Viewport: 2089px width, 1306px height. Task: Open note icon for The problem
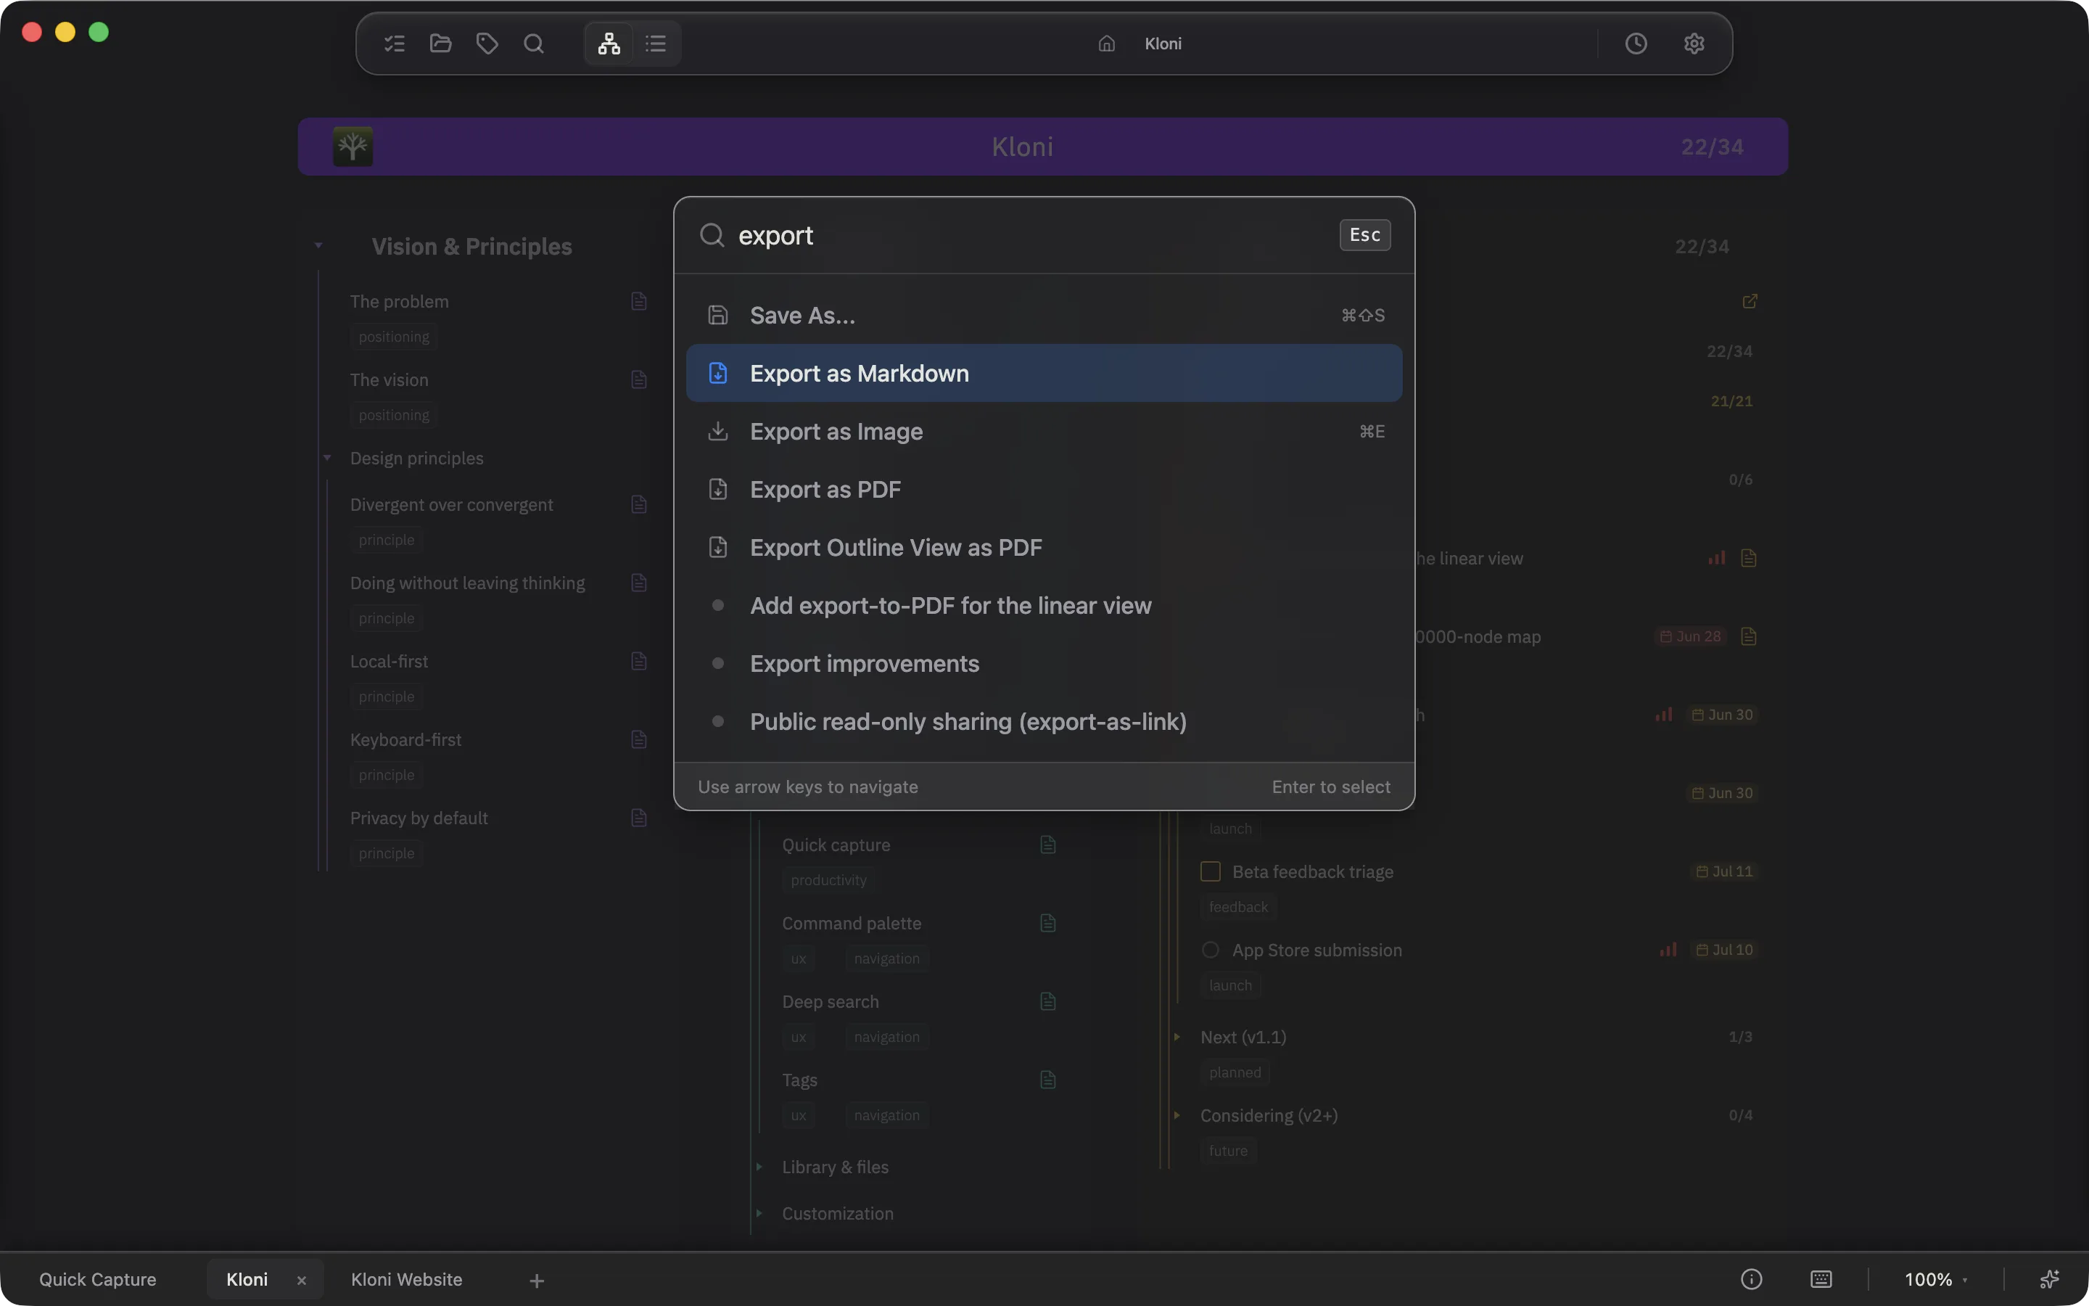pyautogui.click(x=639, y=300)
